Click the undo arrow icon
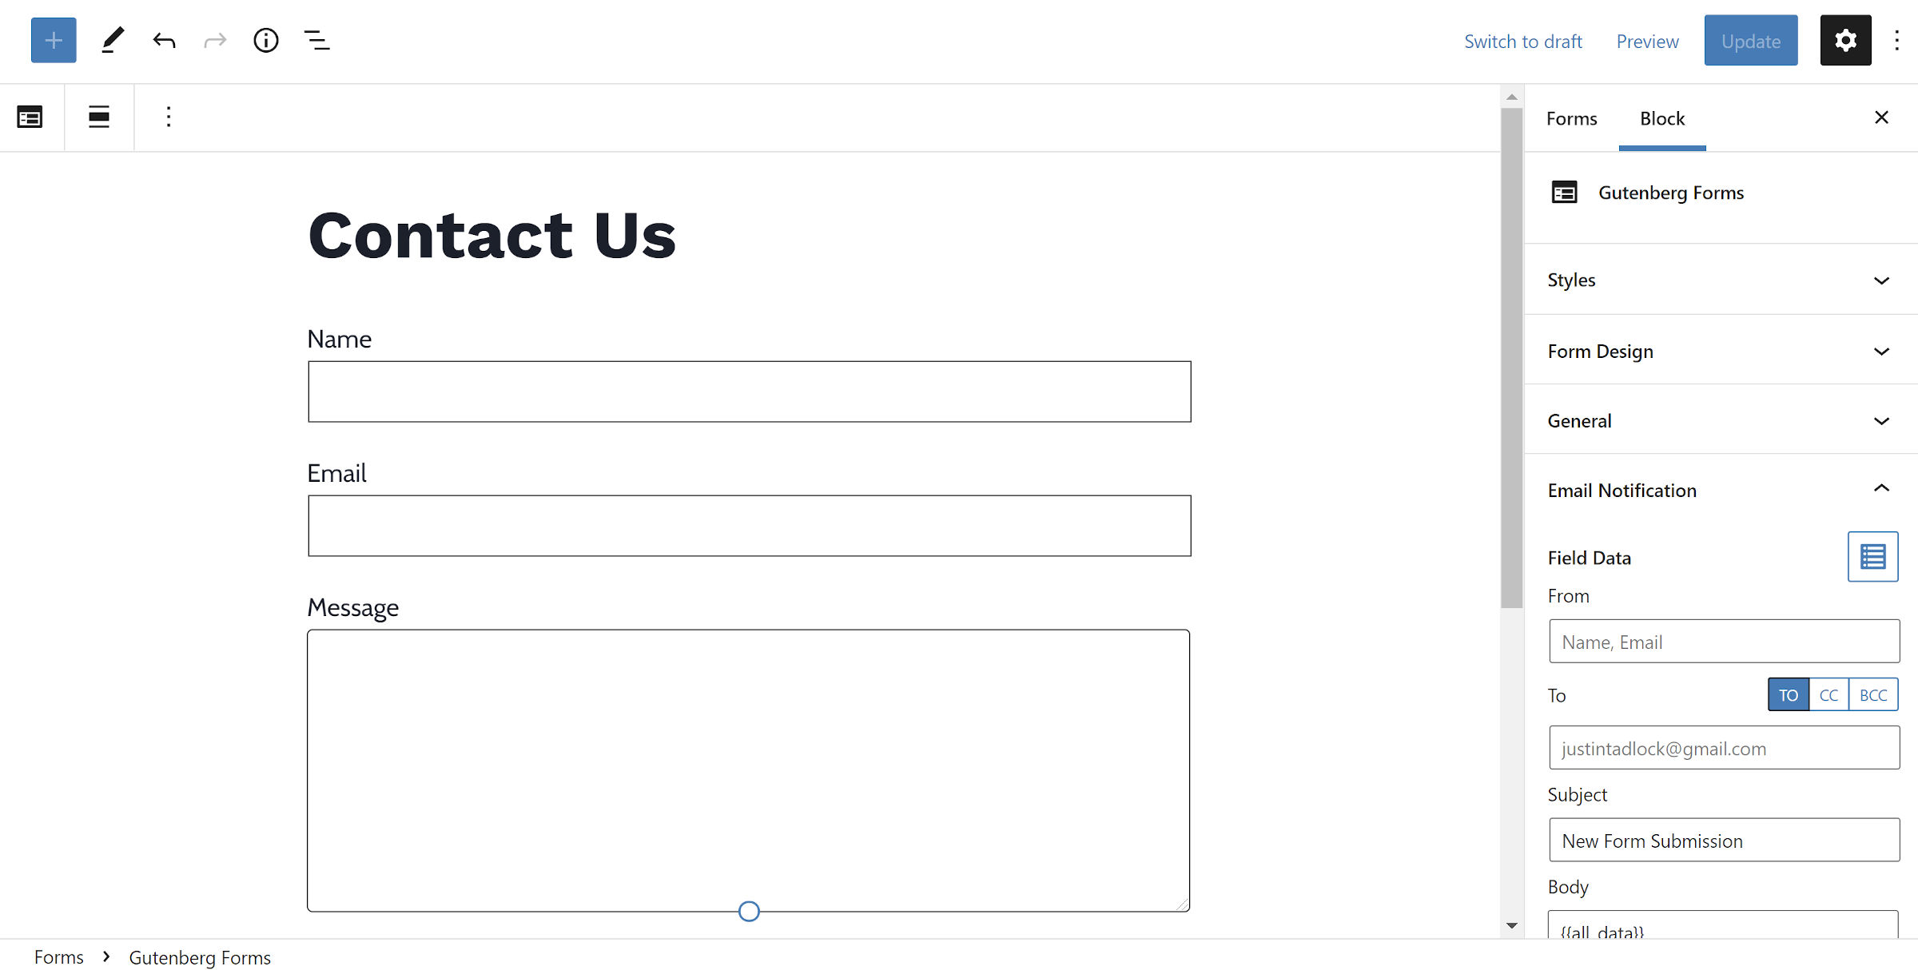This screenshot has width=1918, height=970. pyautogui.click(x=163, y=41)
